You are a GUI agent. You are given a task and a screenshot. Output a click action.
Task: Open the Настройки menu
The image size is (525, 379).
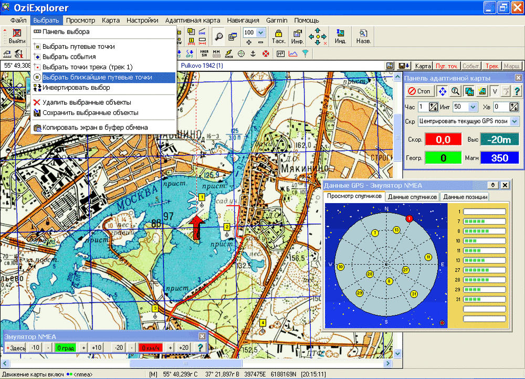142,20
